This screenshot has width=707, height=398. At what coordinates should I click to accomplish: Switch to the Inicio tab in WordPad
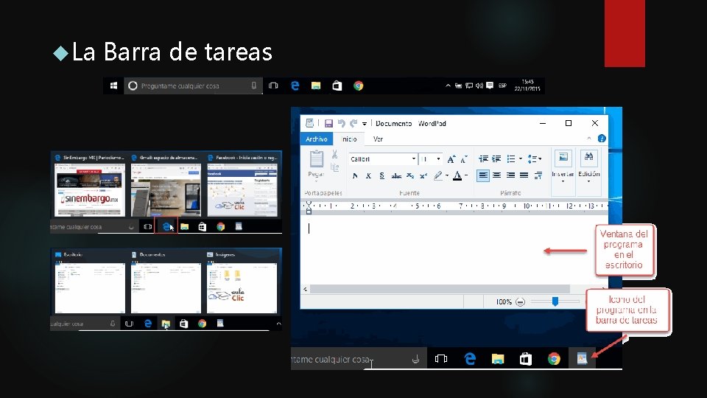pos(349,139)
